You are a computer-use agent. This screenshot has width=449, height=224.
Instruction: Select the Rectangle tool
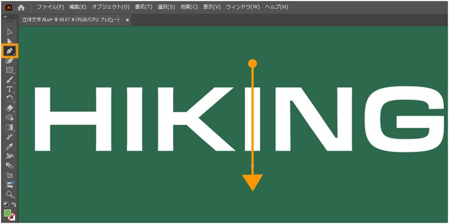(x=10, y=70)
